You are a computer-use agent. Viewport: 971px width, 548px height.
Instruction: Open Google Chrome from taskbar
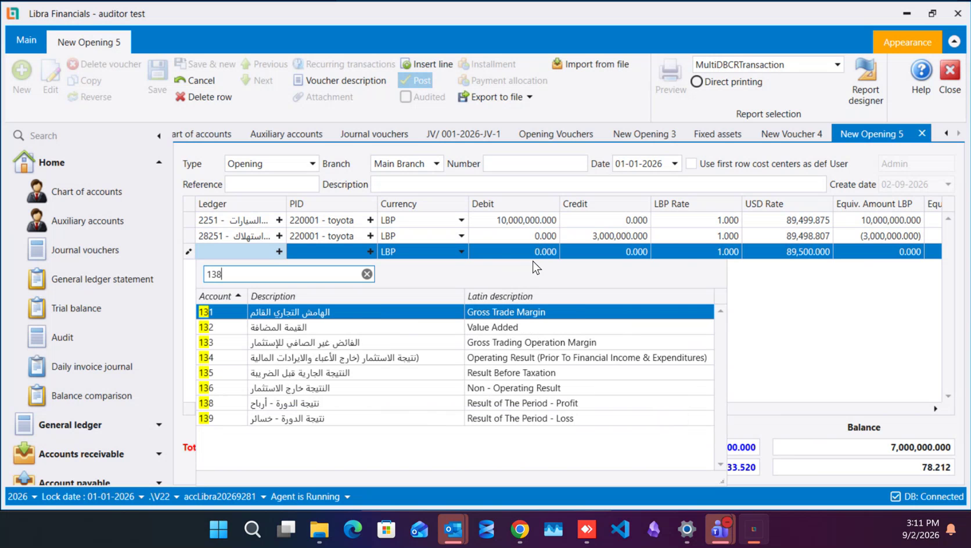[x=520, y=529]
